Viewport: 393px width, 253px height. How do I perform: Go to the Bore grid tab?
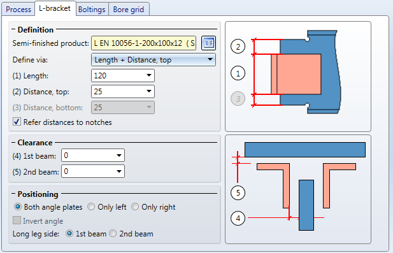click(x=129, y=10)
